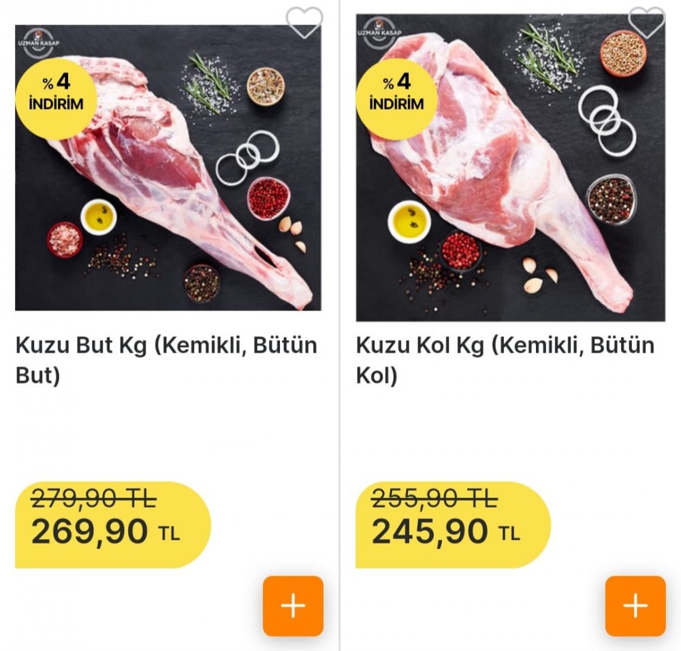Add Kuzu Kol to cart with plus button
The height and width of the screenshot is (651, 681).
pos(635,606)
